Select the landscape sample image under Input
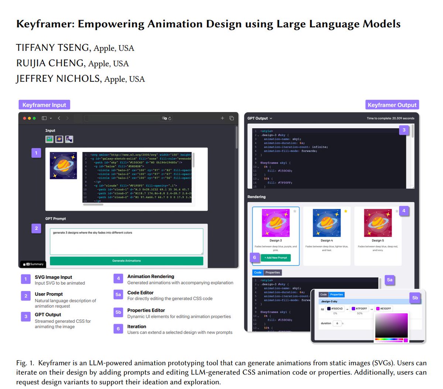Image resolution: width=443 pixels, height=389 pixels. [x=49, y=139]
